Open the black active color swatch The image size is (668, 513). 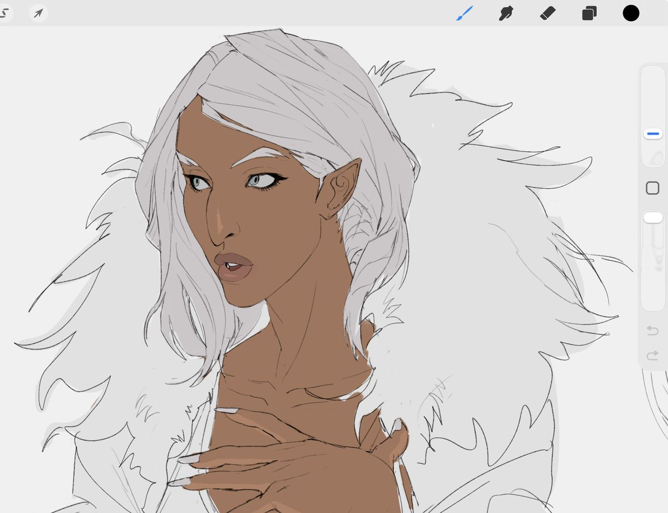point(631,13)
